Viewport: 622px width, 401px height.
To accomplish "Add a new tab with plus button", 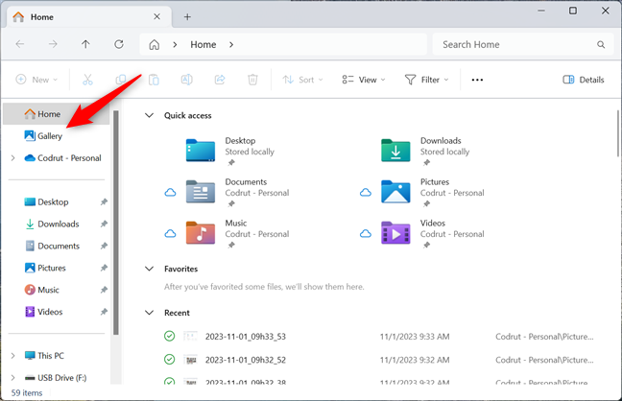I will click(x=187, y=16).
